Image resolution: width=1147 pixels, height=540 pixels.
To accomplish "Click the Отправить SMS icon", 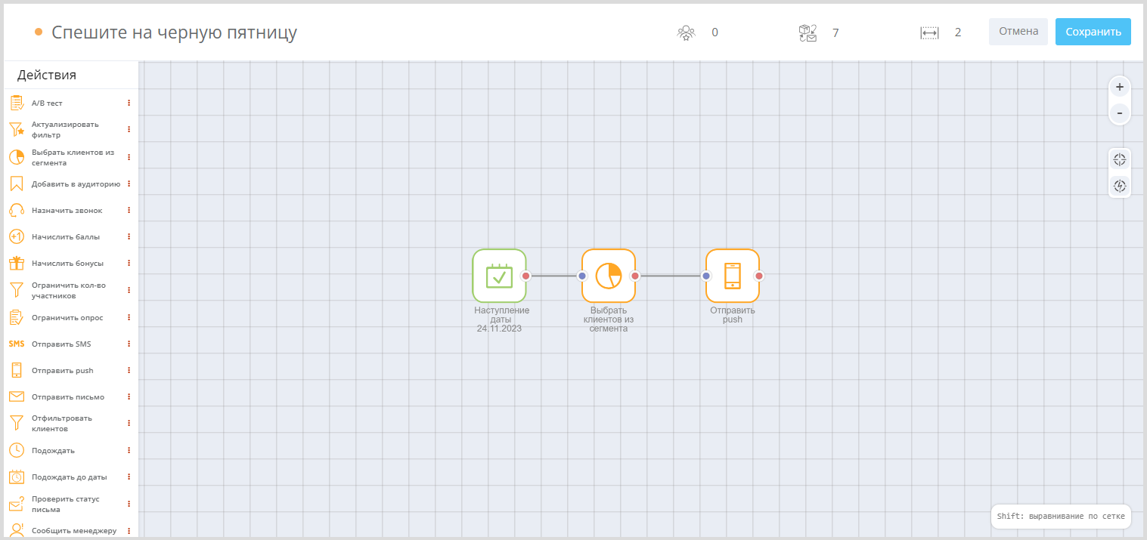I will click(x=17, y=344).
